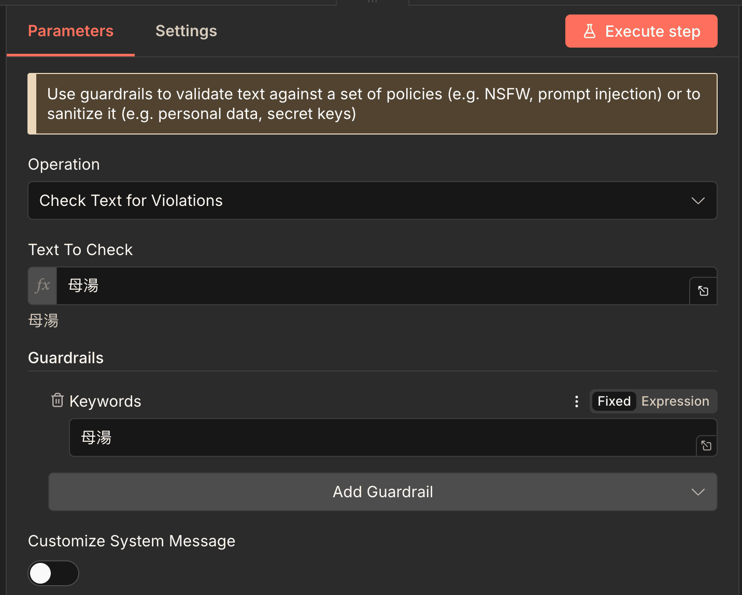Click the chevron on Add Guardrail
This screenshot has width=742, height=595.
pyautogui.click(x=698, y=492)
